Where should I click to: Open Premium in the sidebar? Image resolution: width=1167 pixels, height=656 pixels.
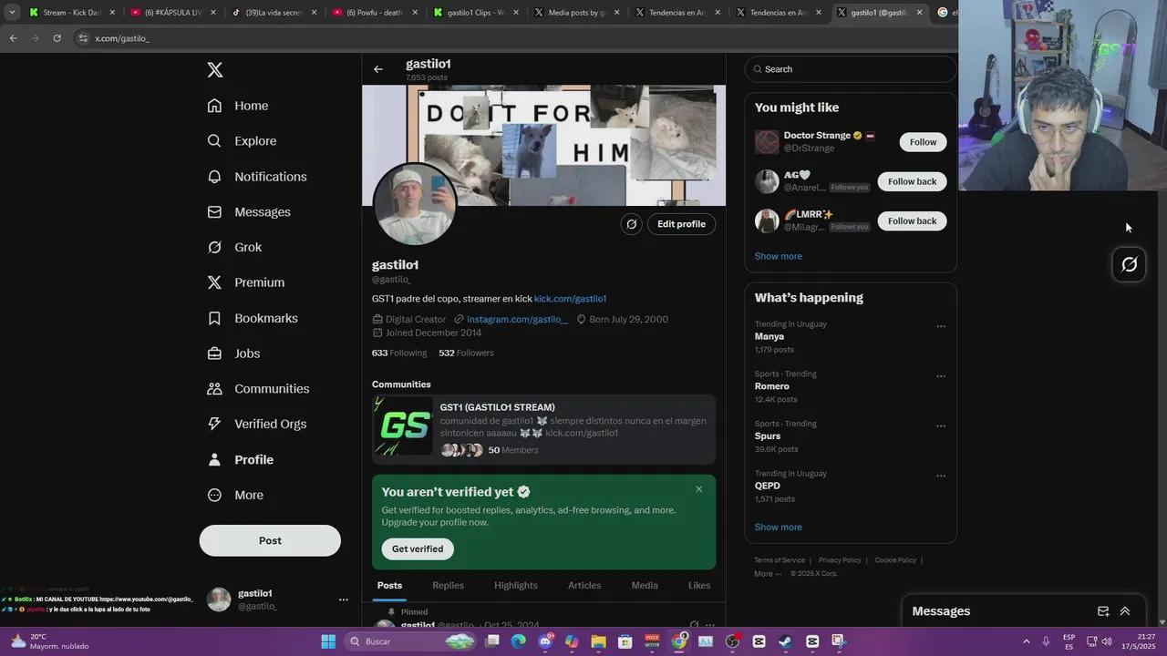[246, 282]
